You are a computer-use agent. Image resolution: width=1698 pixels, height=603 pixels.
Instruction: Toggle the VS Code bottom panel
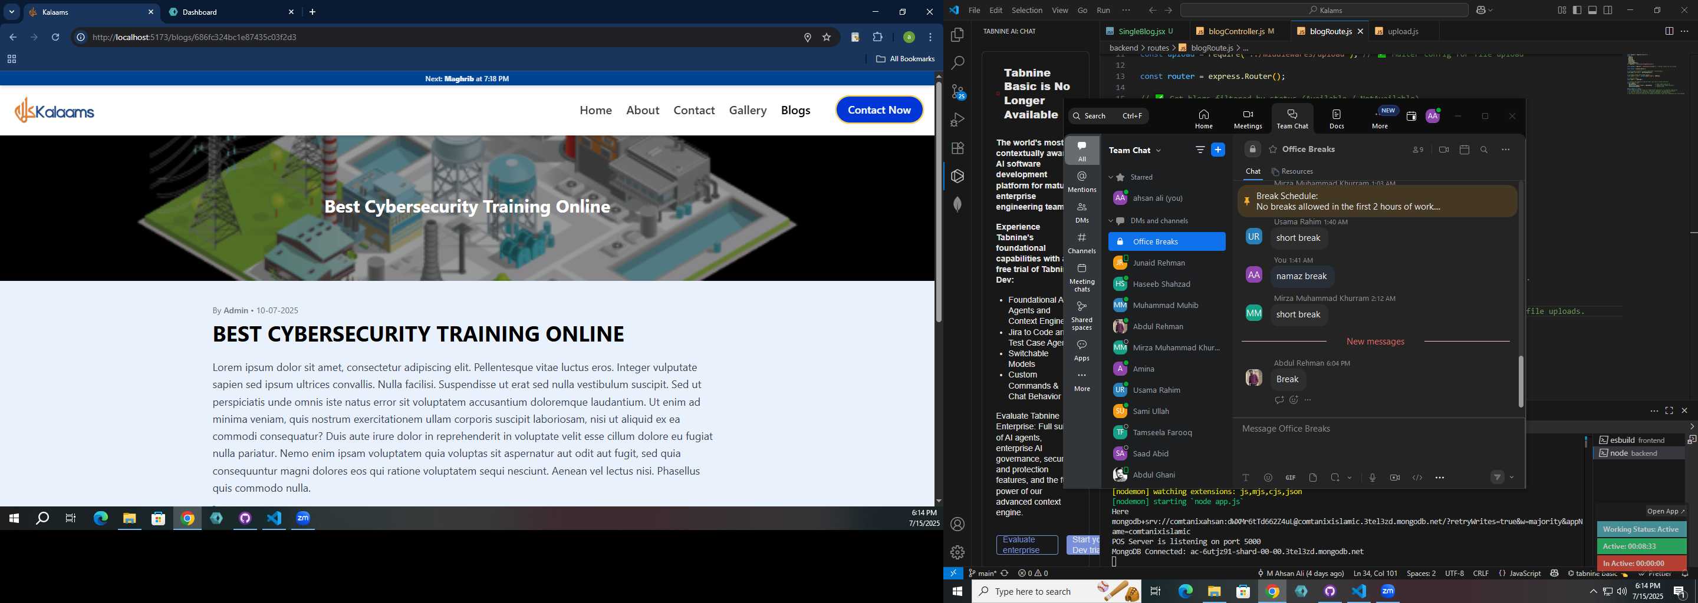[x=1592, y=10]
